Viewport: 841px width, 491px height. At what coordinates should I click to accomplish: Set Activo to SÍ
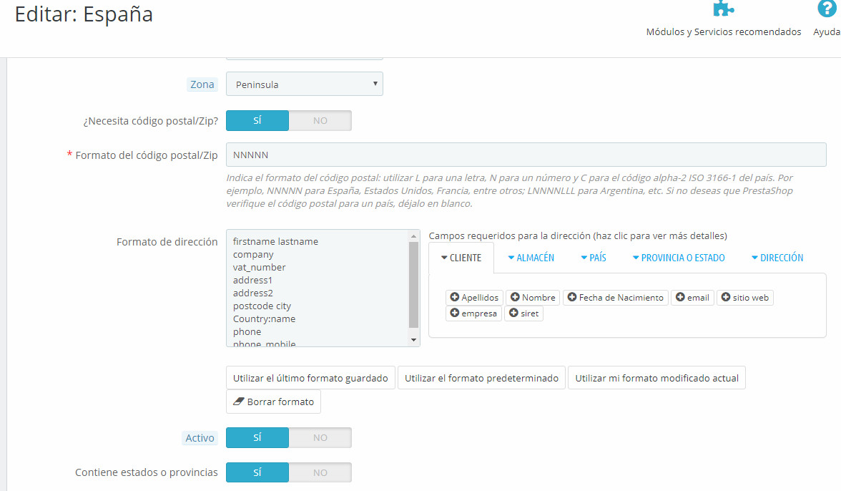coord(257,438)
